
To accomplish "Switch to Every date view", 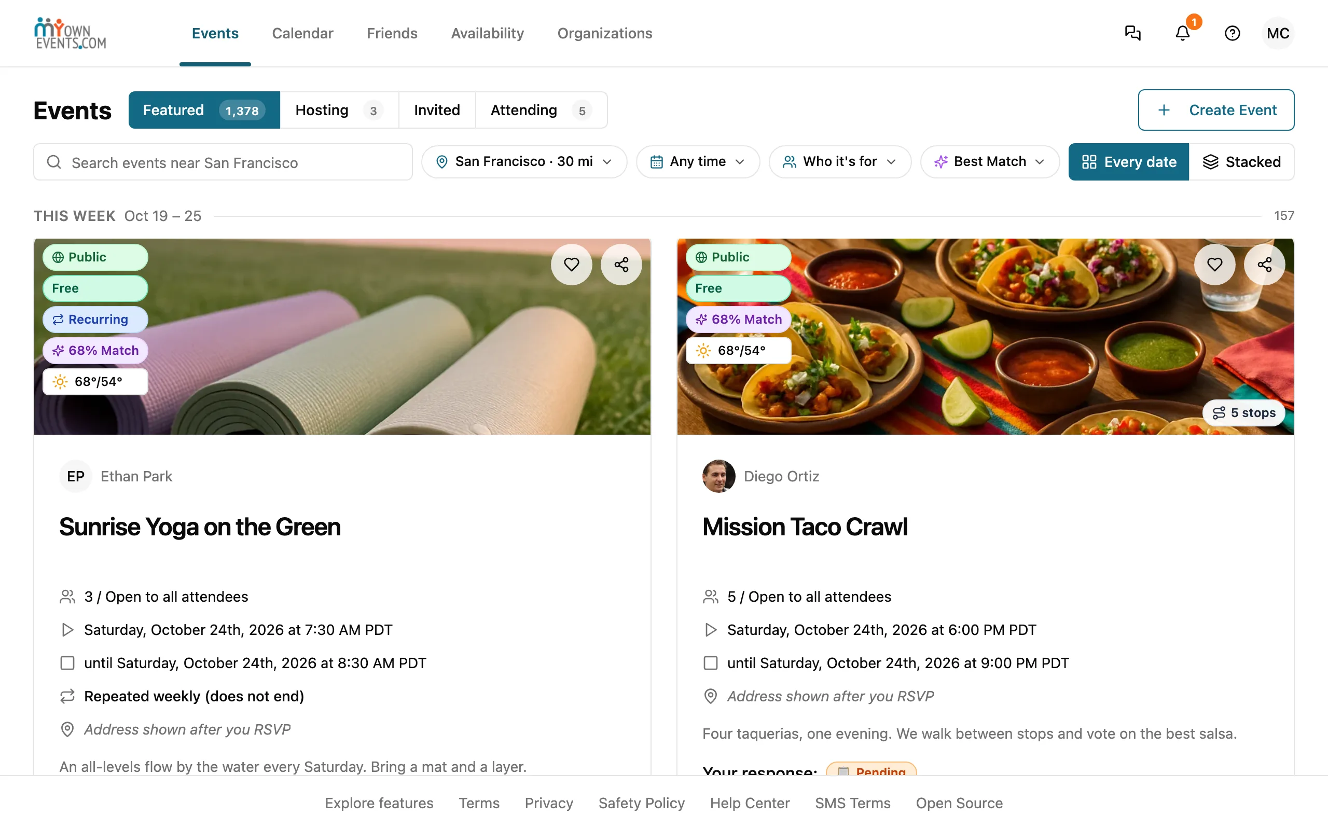I will click(1128, 162).
